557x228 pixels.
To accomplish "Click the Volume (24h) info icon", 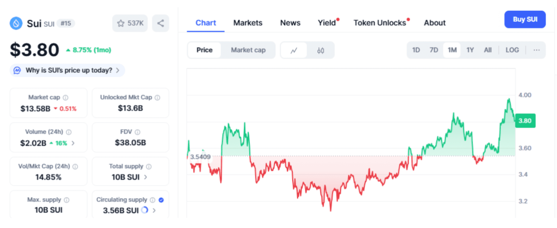I will click(69, 132).
